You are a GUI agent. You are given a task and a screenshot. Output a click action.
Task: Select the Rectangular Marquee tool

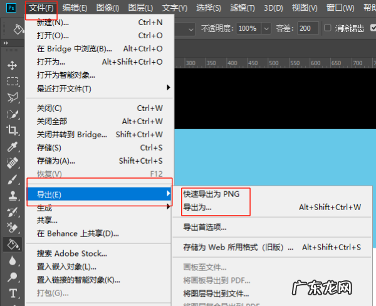13,82
